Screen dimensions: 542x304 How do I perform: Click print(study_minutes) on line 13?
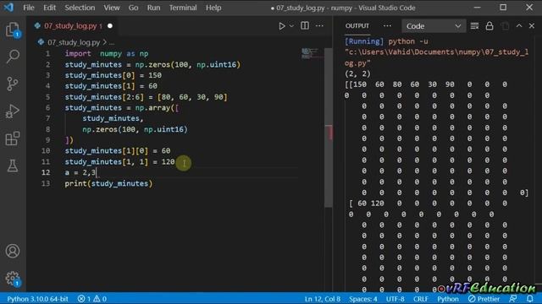tap(108, 183)
